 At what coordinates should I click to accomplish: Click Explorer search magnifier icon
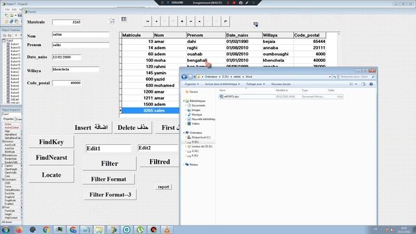click(373, 77)
